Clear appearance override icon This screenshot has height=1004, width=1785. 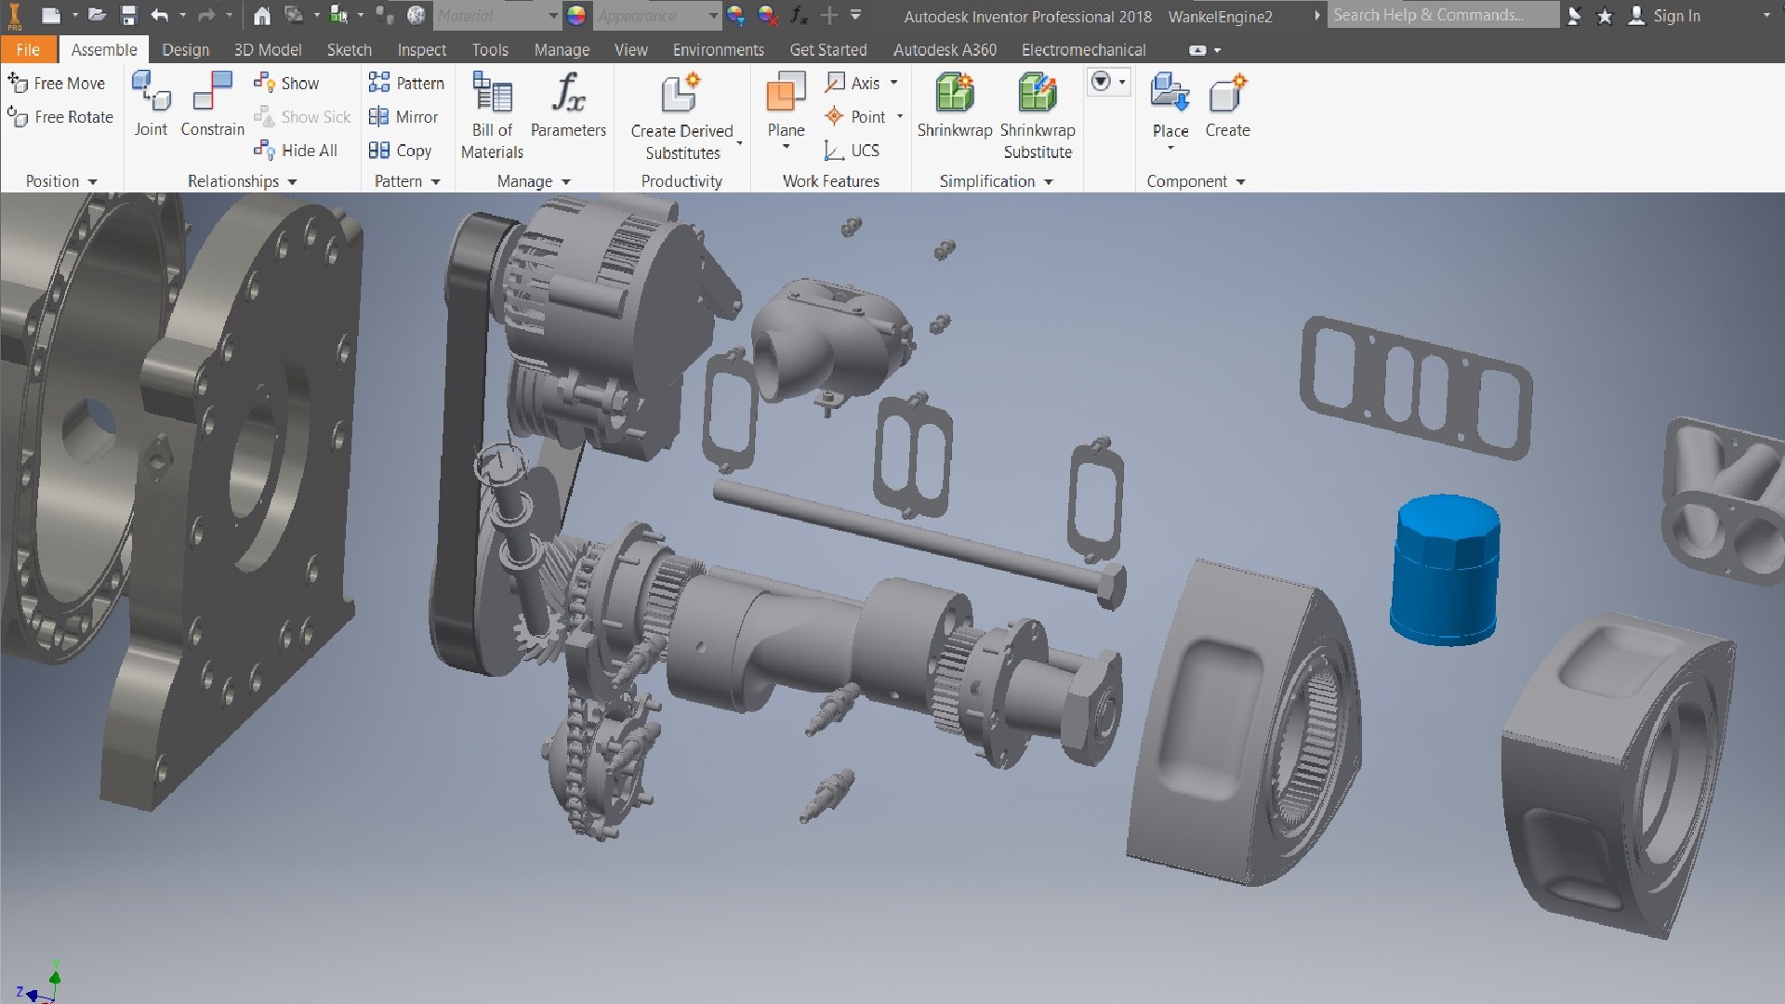[767, 15]
